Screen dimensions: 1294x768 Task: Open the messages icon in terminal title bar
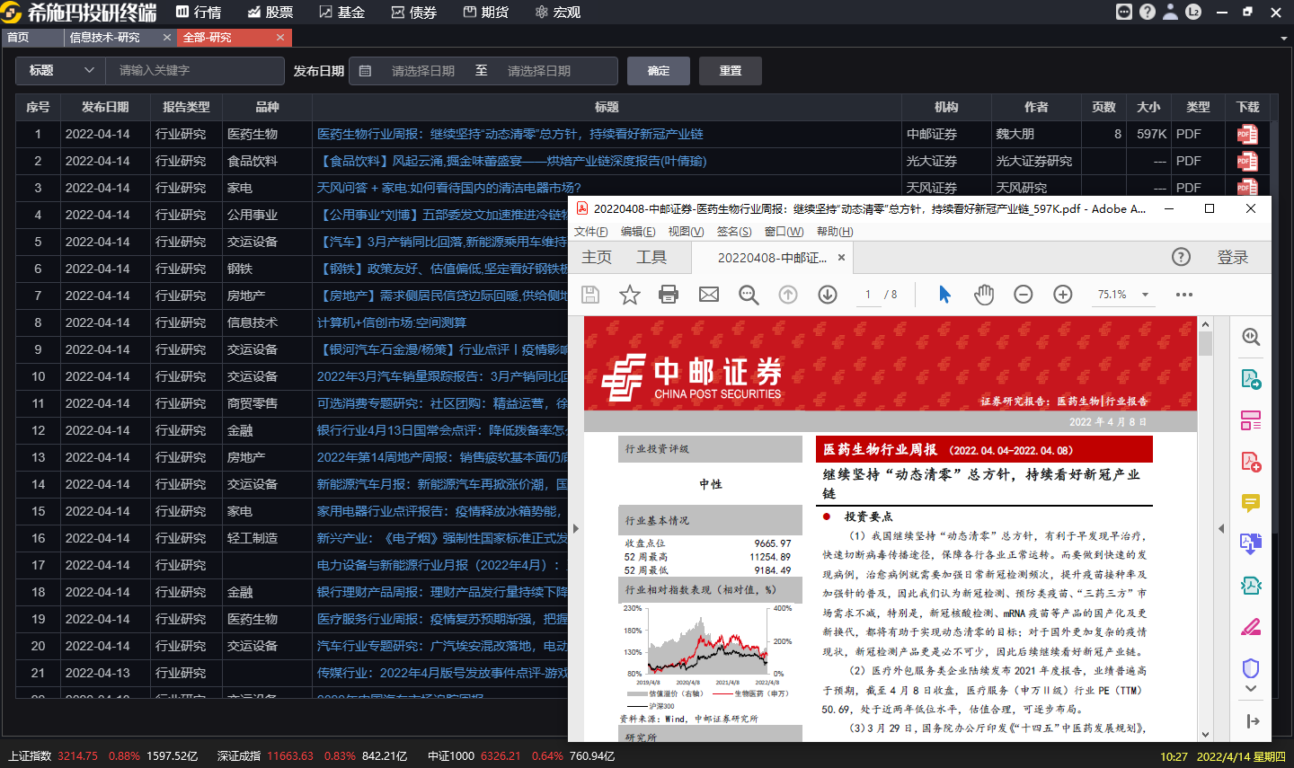1124,12
